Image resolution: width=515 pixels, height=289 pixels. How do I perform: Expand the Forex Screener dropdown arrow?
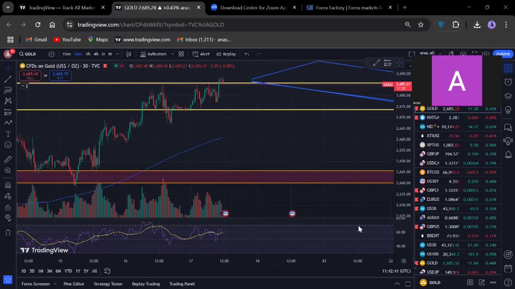(55, 284)
